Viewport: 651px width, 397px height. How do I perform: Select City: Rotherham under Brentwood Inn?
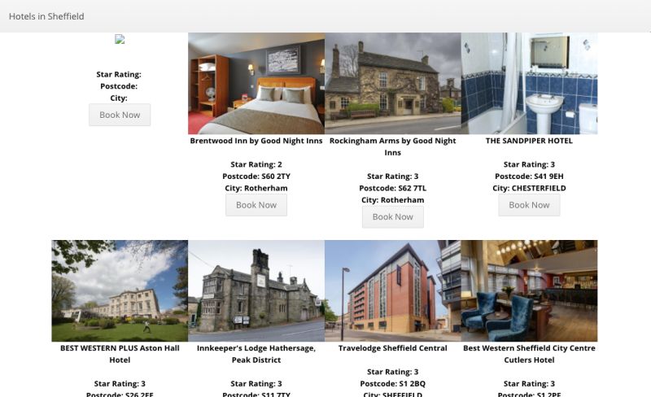[x=256, y=188]
